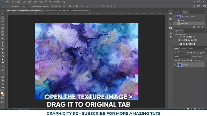Select the Blur tool

[x=3, y=59]
